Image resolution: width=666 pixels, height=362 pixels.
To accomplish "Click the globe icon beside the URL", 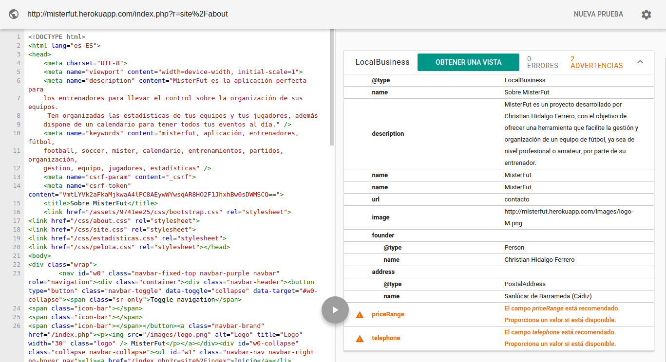I will pos(14,14).
